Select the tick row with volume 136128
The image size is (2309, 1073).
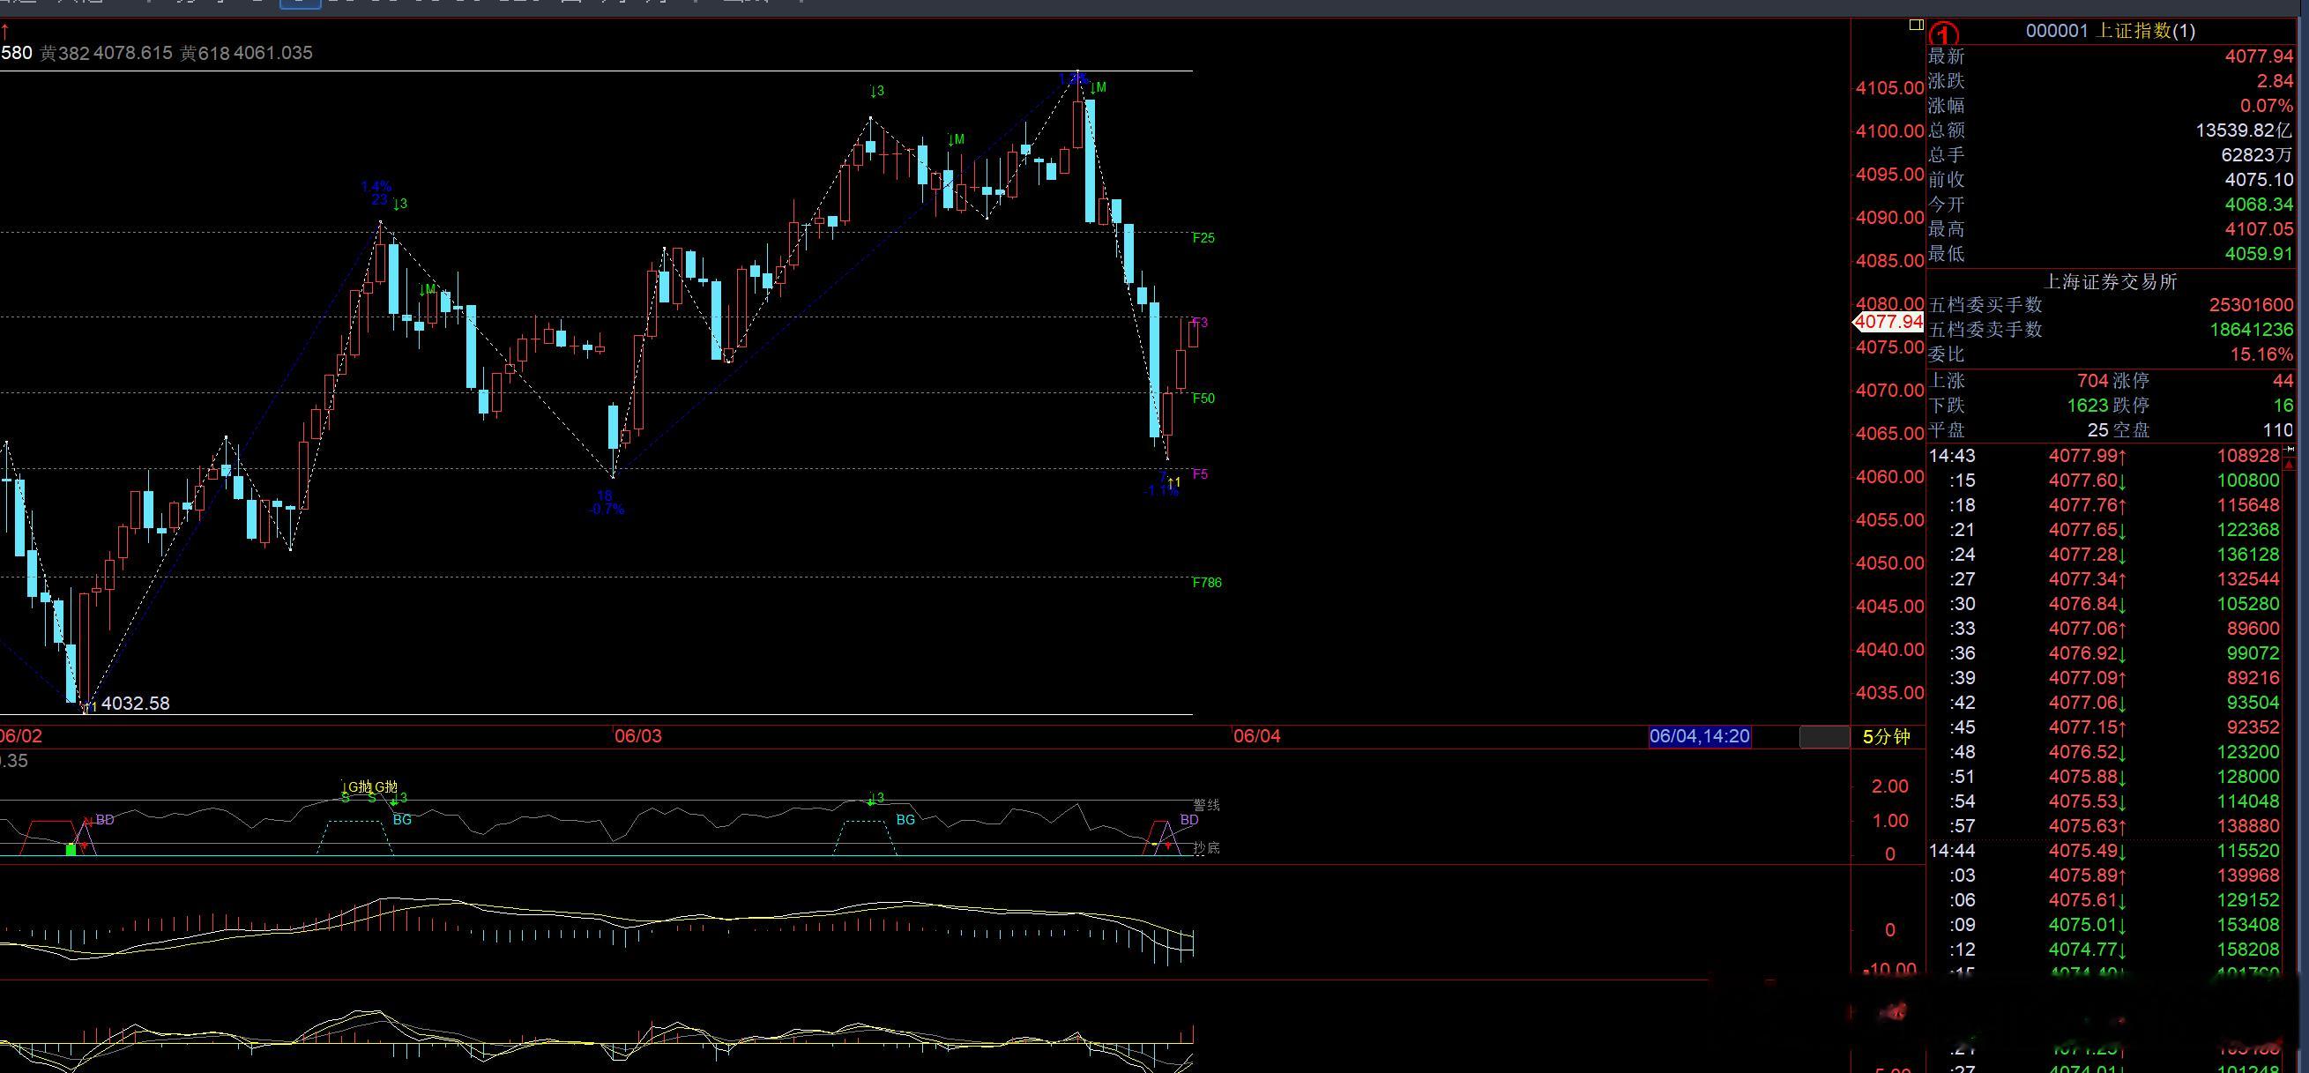pyautogui.click(x=2104, y=555)
